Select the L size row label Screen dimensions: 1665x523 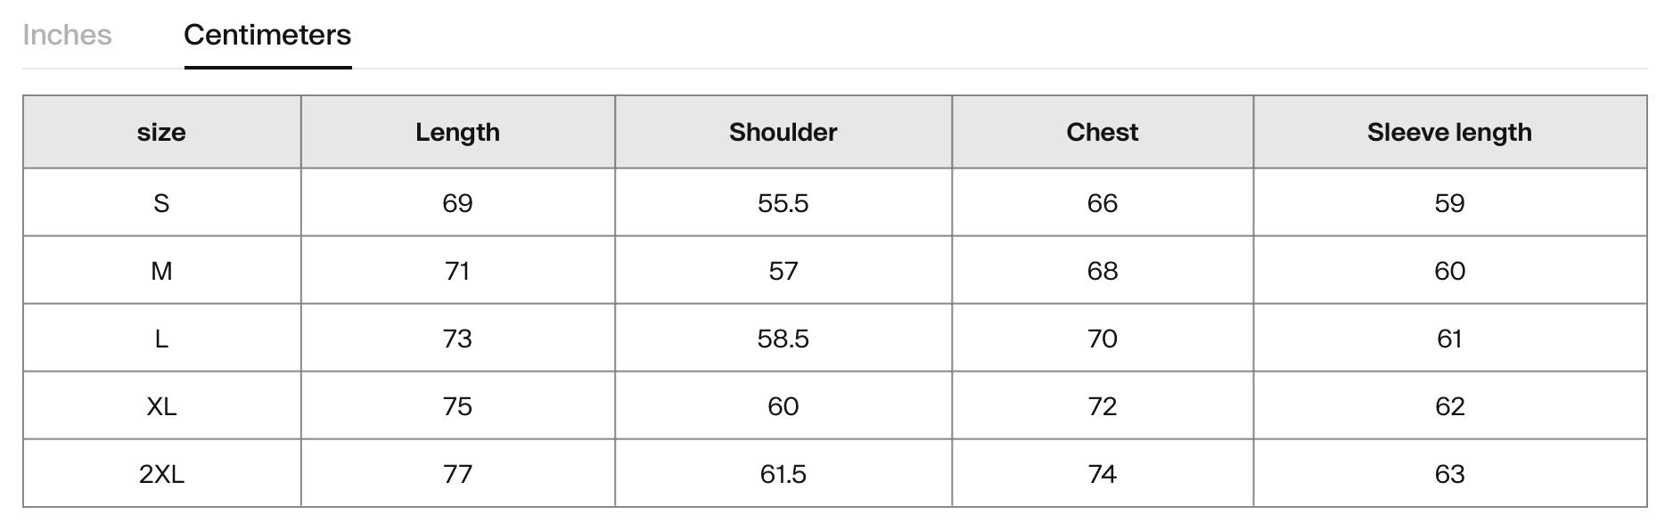[161, 339]
